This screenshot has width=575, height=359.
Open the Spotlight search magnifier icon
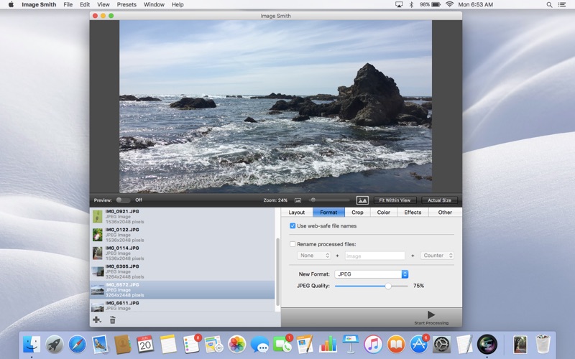[x=549, y=5]
